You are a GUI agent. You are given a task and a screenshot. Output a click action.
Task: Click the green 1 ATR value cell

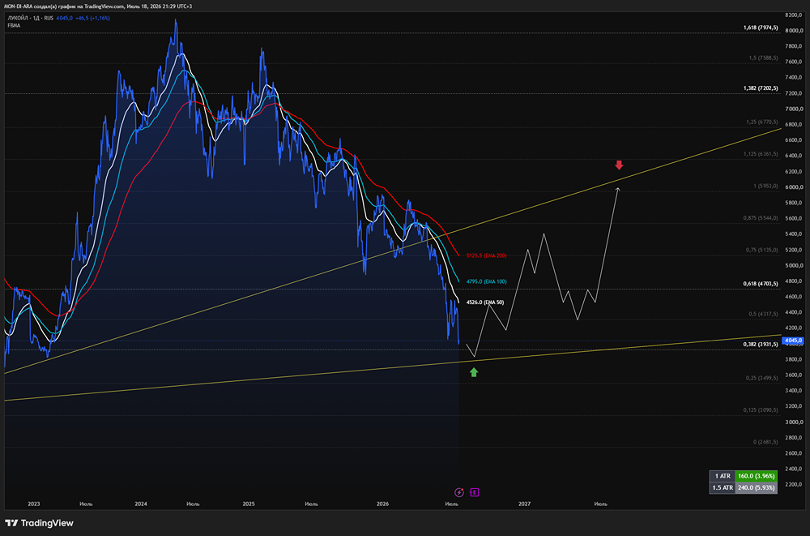point(756,476)
